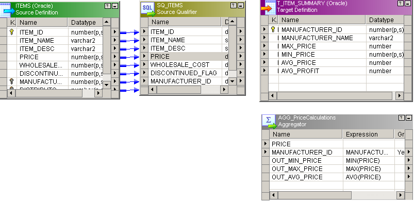Viewport: 414px width, 203px height.
Task: Click input port arrow of PRICE in SQ_ITEMS
Action: 144,56
